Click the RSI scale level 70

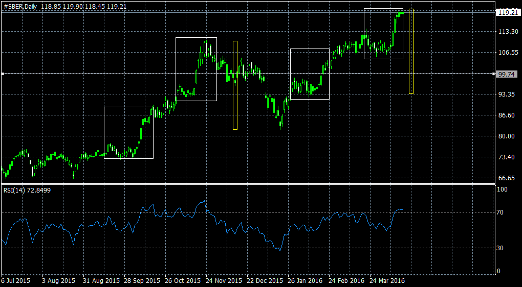(501, 212)
